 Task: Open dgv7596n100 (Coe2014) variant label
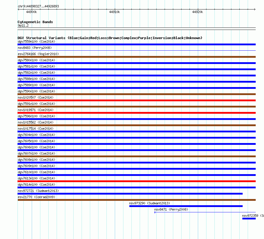point(36,116)
